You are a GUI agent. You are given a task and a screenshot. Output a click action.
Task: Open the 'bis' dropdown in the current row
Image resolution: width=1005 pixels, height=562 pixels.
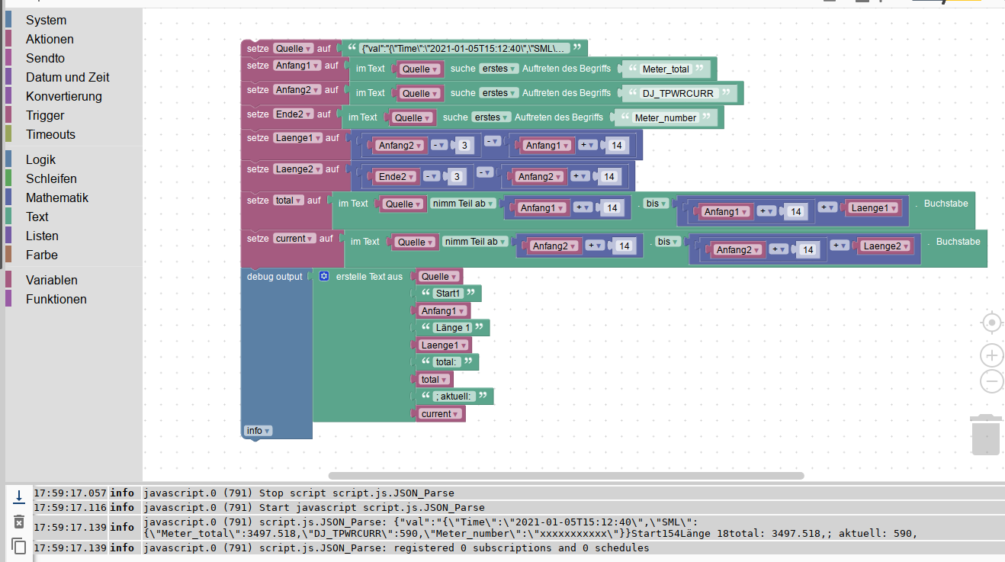[x=668, y=241]
